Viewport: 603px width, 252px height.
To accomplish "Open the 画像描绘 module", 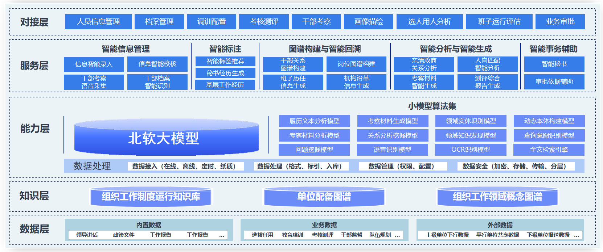I will (x=369, y=22).
